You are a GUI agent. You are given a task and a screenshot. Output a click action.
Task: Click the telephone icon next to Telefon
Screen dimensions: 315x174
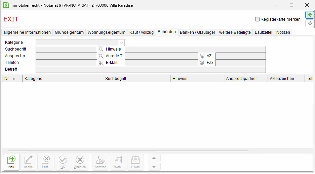pyautogui.click(x=101, y=63)
